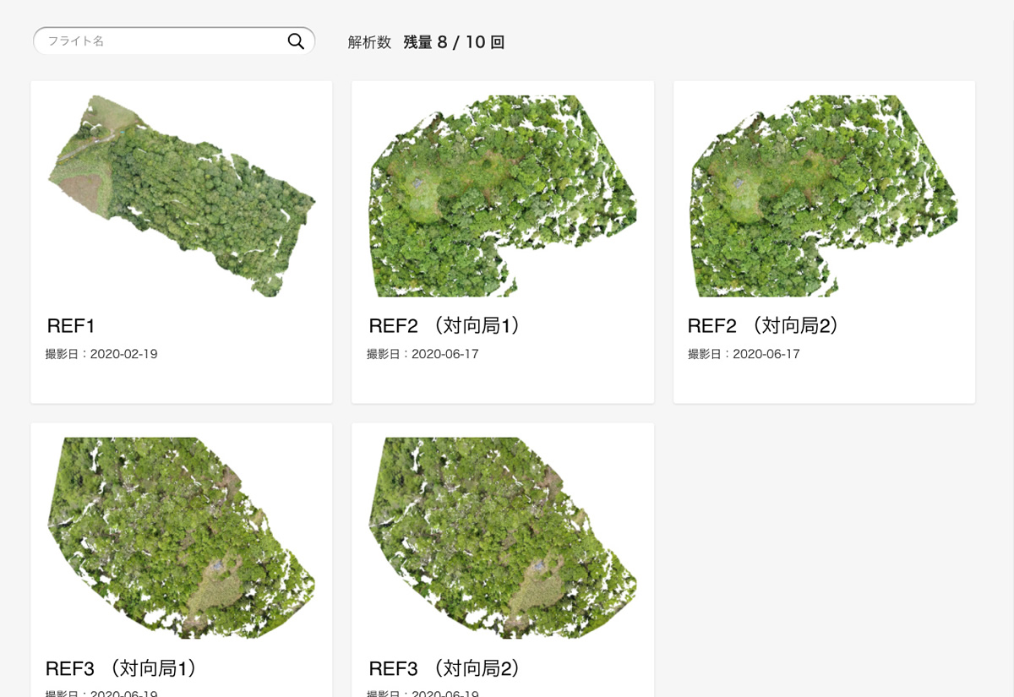The width and height of the screenshot is (1014, 697).
Task: Click the 残量 8 / 10 回 counter
Action: pos(454,42)
